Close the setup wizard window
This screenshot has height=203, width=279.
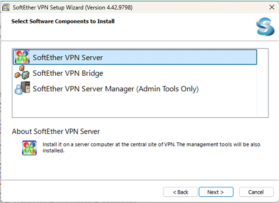272,7
